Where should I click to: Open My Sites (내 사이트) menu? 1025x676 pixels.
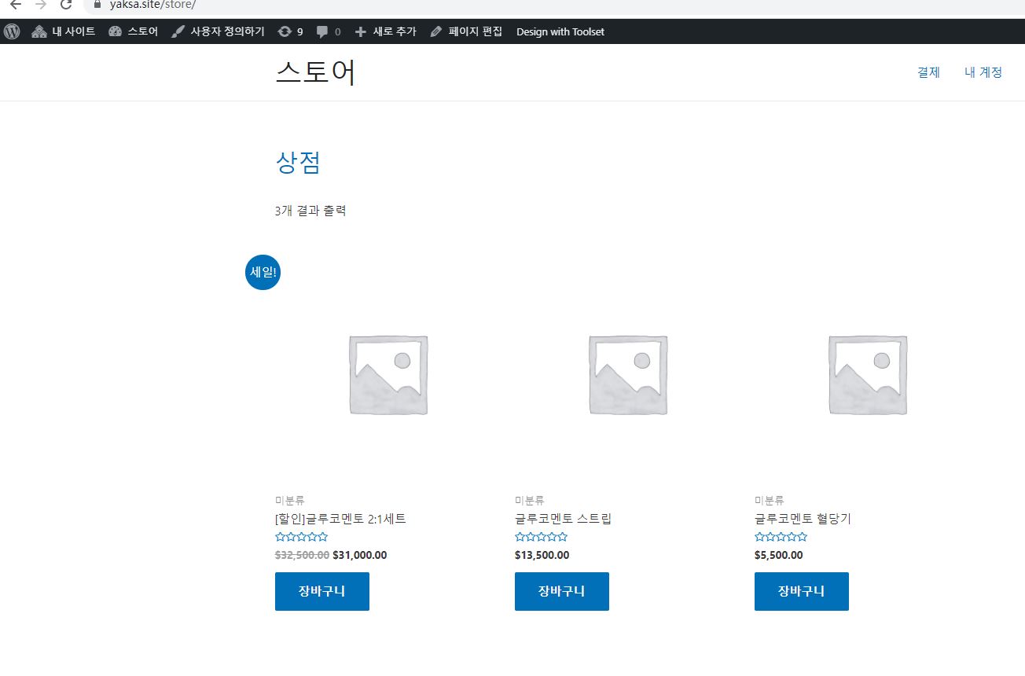(x=64, y=31)
